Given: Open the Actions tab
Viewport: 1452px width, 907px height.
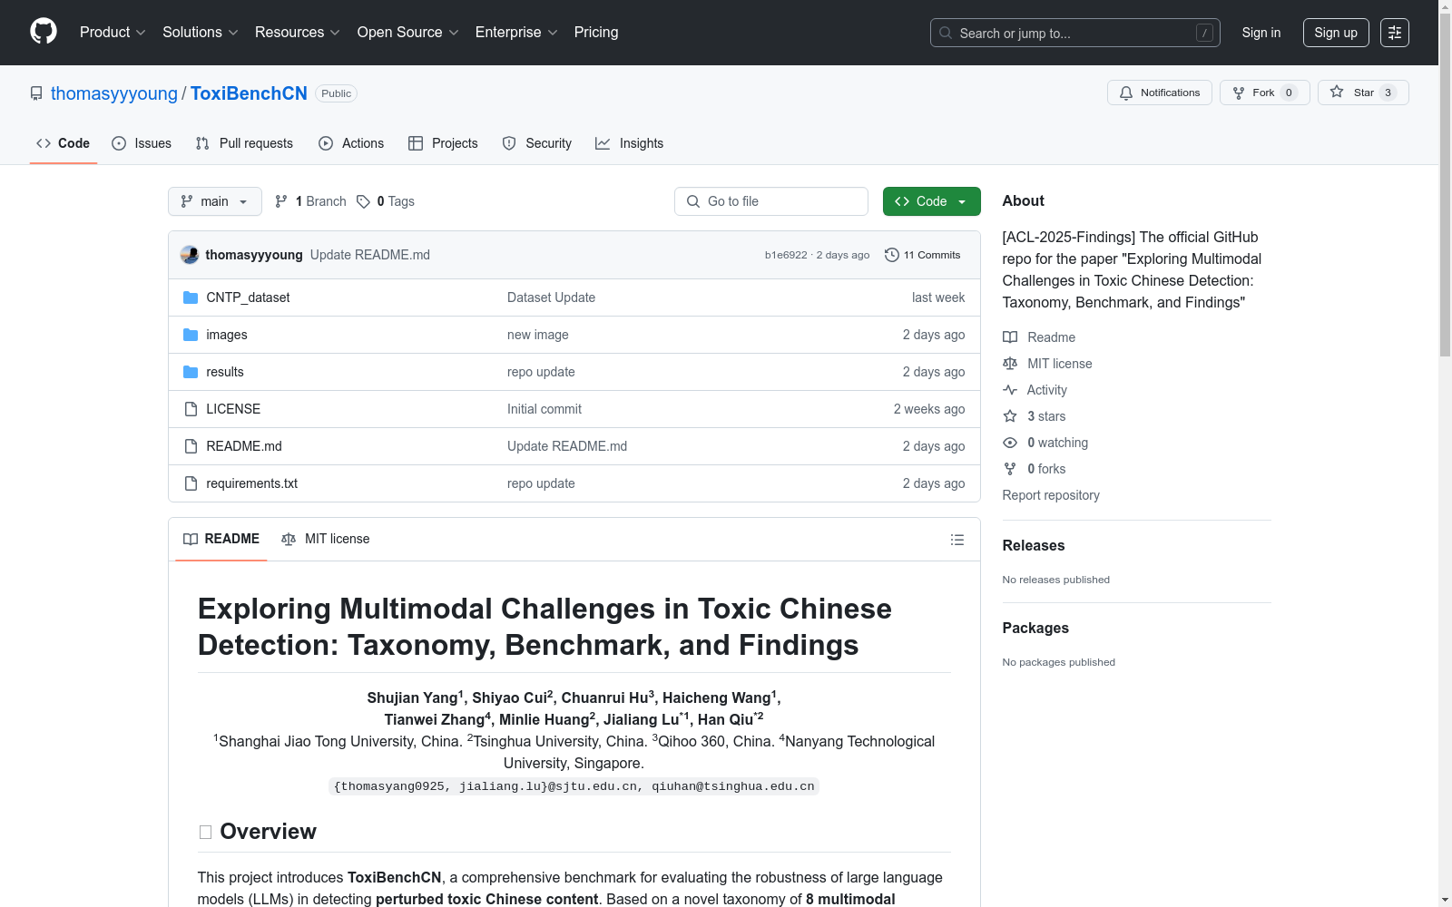Looking at the screenshot, I should tap(351, 143).
